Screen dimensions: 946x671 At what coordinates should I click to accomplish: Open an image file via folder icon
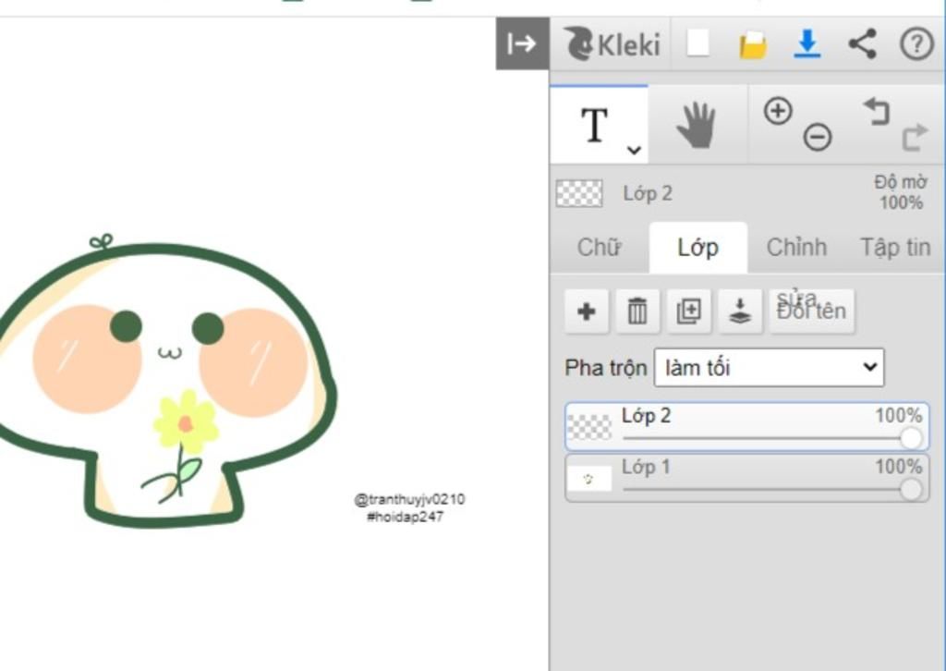click(x=753, y=46)
